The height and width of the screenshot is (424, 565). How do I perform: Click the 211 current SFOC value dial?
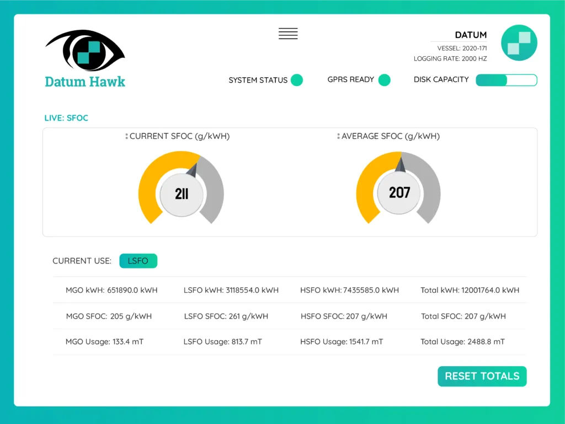182,194
